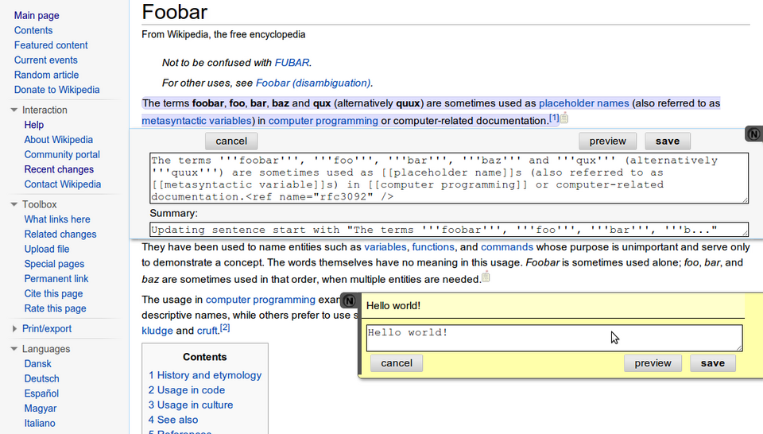Open What links here

click(x=57, y=219)
